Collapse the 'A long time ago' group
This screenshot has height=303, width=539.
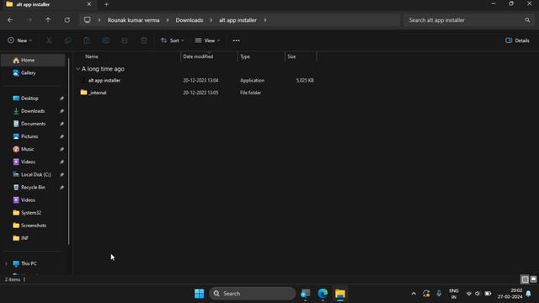coord(78,69)
